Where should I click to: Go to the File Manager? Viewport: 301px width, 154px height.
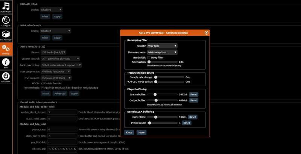[6, 36]
